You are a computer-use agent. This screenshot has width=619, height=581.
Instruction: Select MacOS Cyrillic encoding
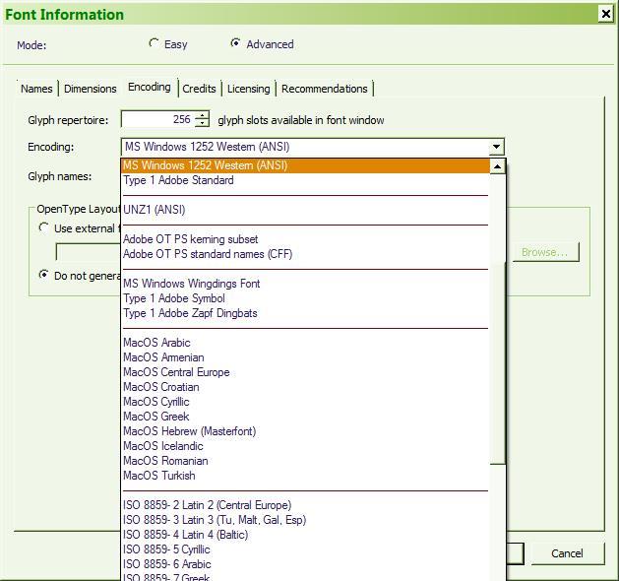[x=305, y=402]
